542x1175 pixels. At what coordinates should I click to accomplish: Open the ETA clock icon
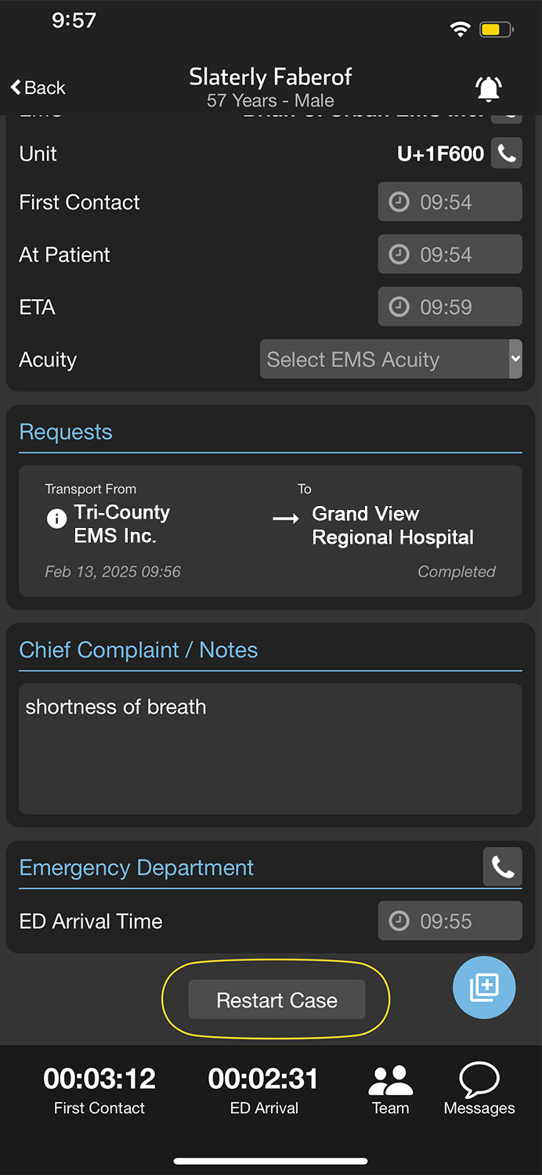[399, 306]
